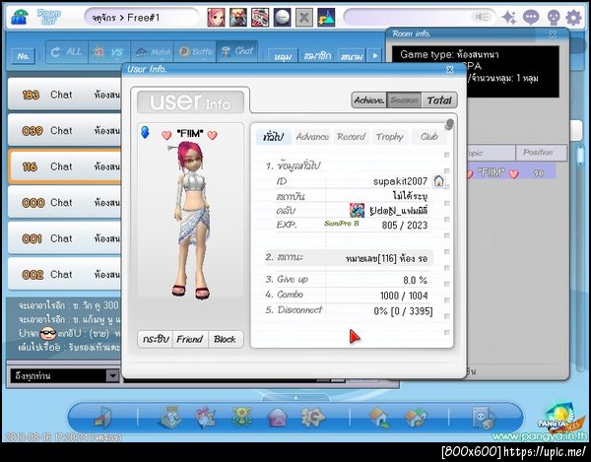
Task: Click the puzzle gear icon in bottom toolbar
Action: point(312,417)
